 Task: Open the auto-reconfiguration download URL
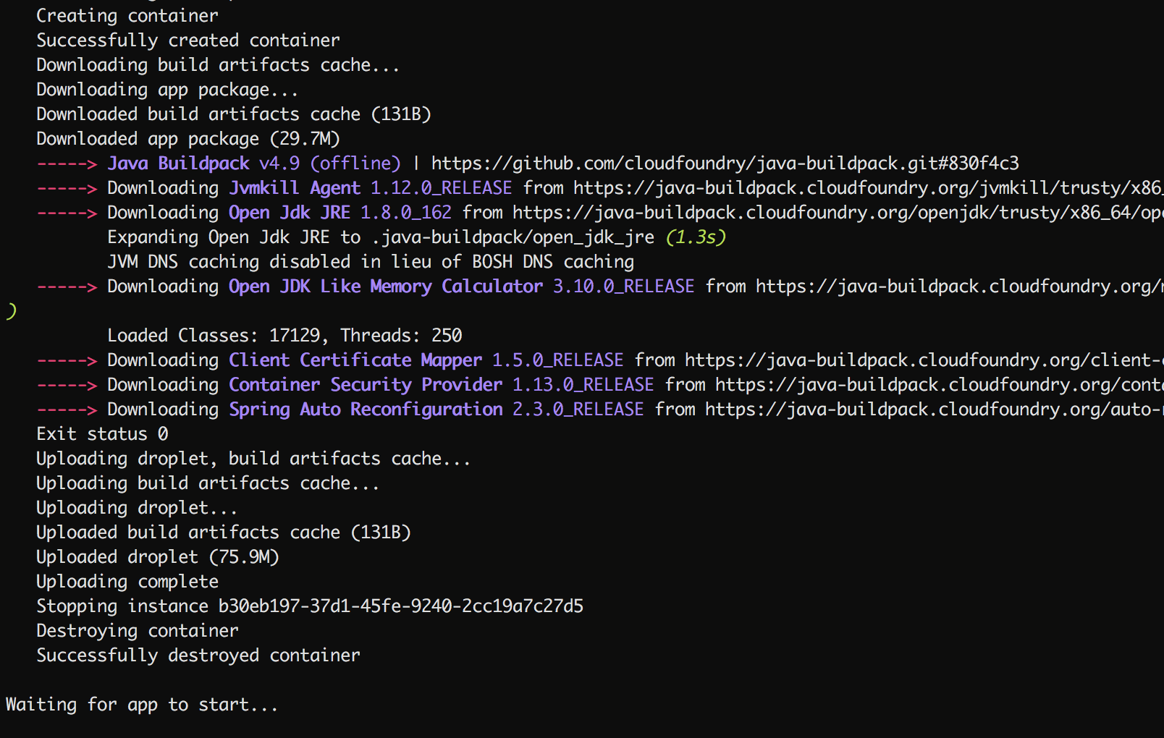[x=935, y=410]
